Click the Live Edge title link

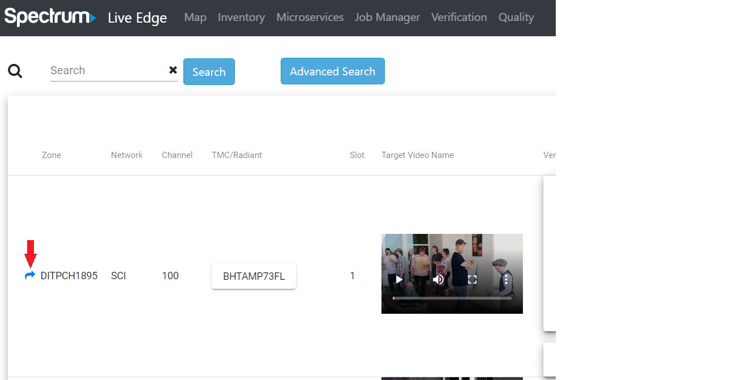138,18
